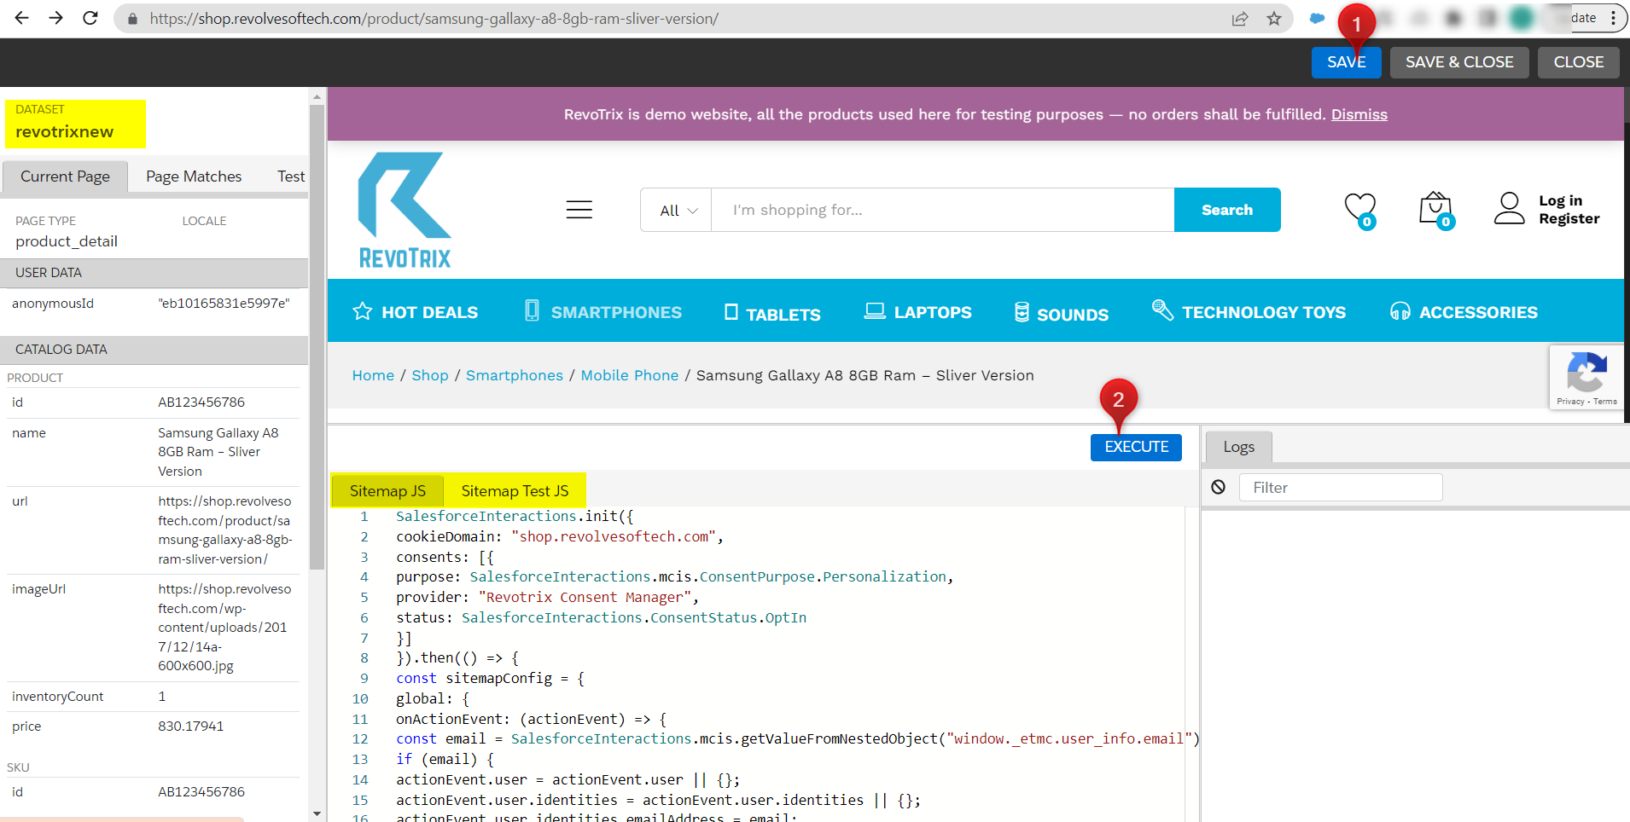This screenshot has width=1630, height=822.
Task: Switch to Page Matches tab
Action: [x=194, y=177]
